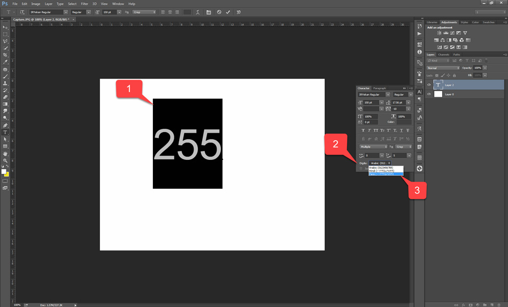The image size is (508, 307).
Task: Center align the text in the options bar
Action: (x=170, y=12)
